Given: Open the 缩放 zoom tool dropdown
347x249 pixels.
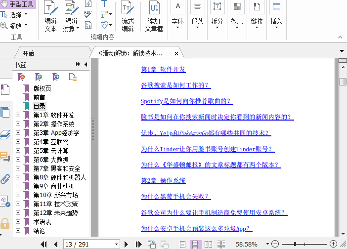Looking at the screenshot, I should point(26,25).
